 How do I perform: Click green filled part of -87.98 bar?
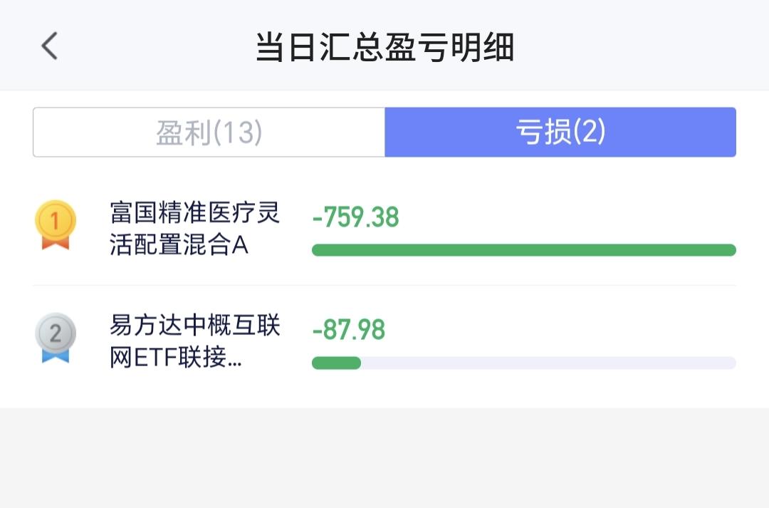click(x=336, y=363)
